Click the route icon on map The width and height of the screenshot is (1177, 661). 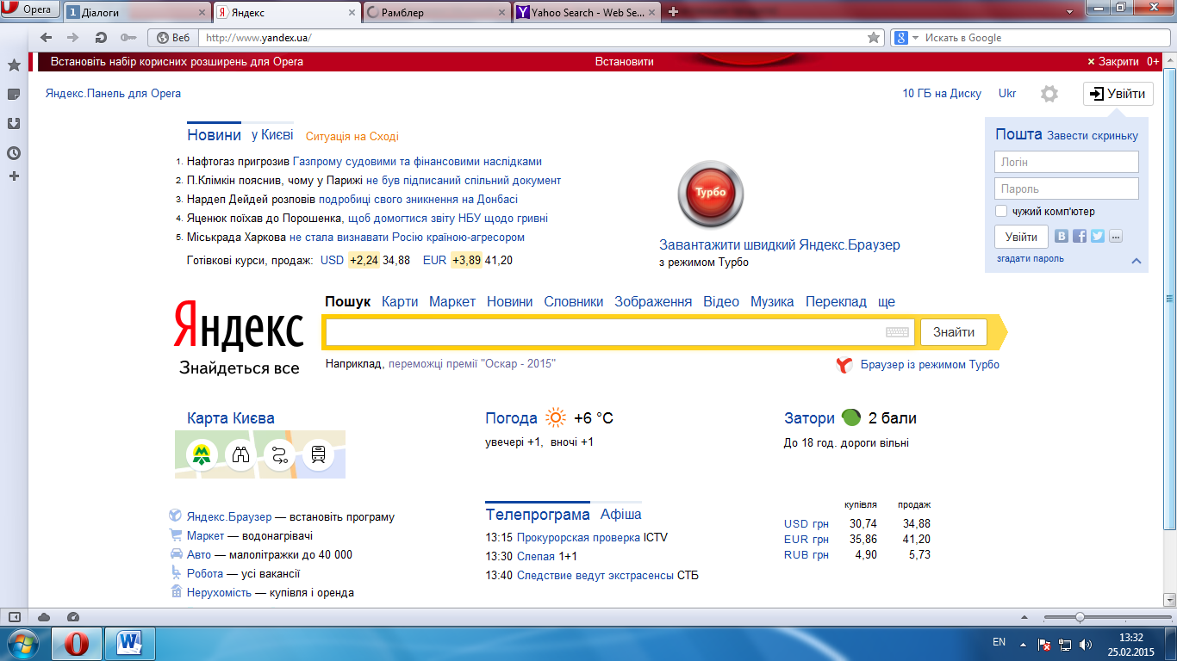click(280, 454)
